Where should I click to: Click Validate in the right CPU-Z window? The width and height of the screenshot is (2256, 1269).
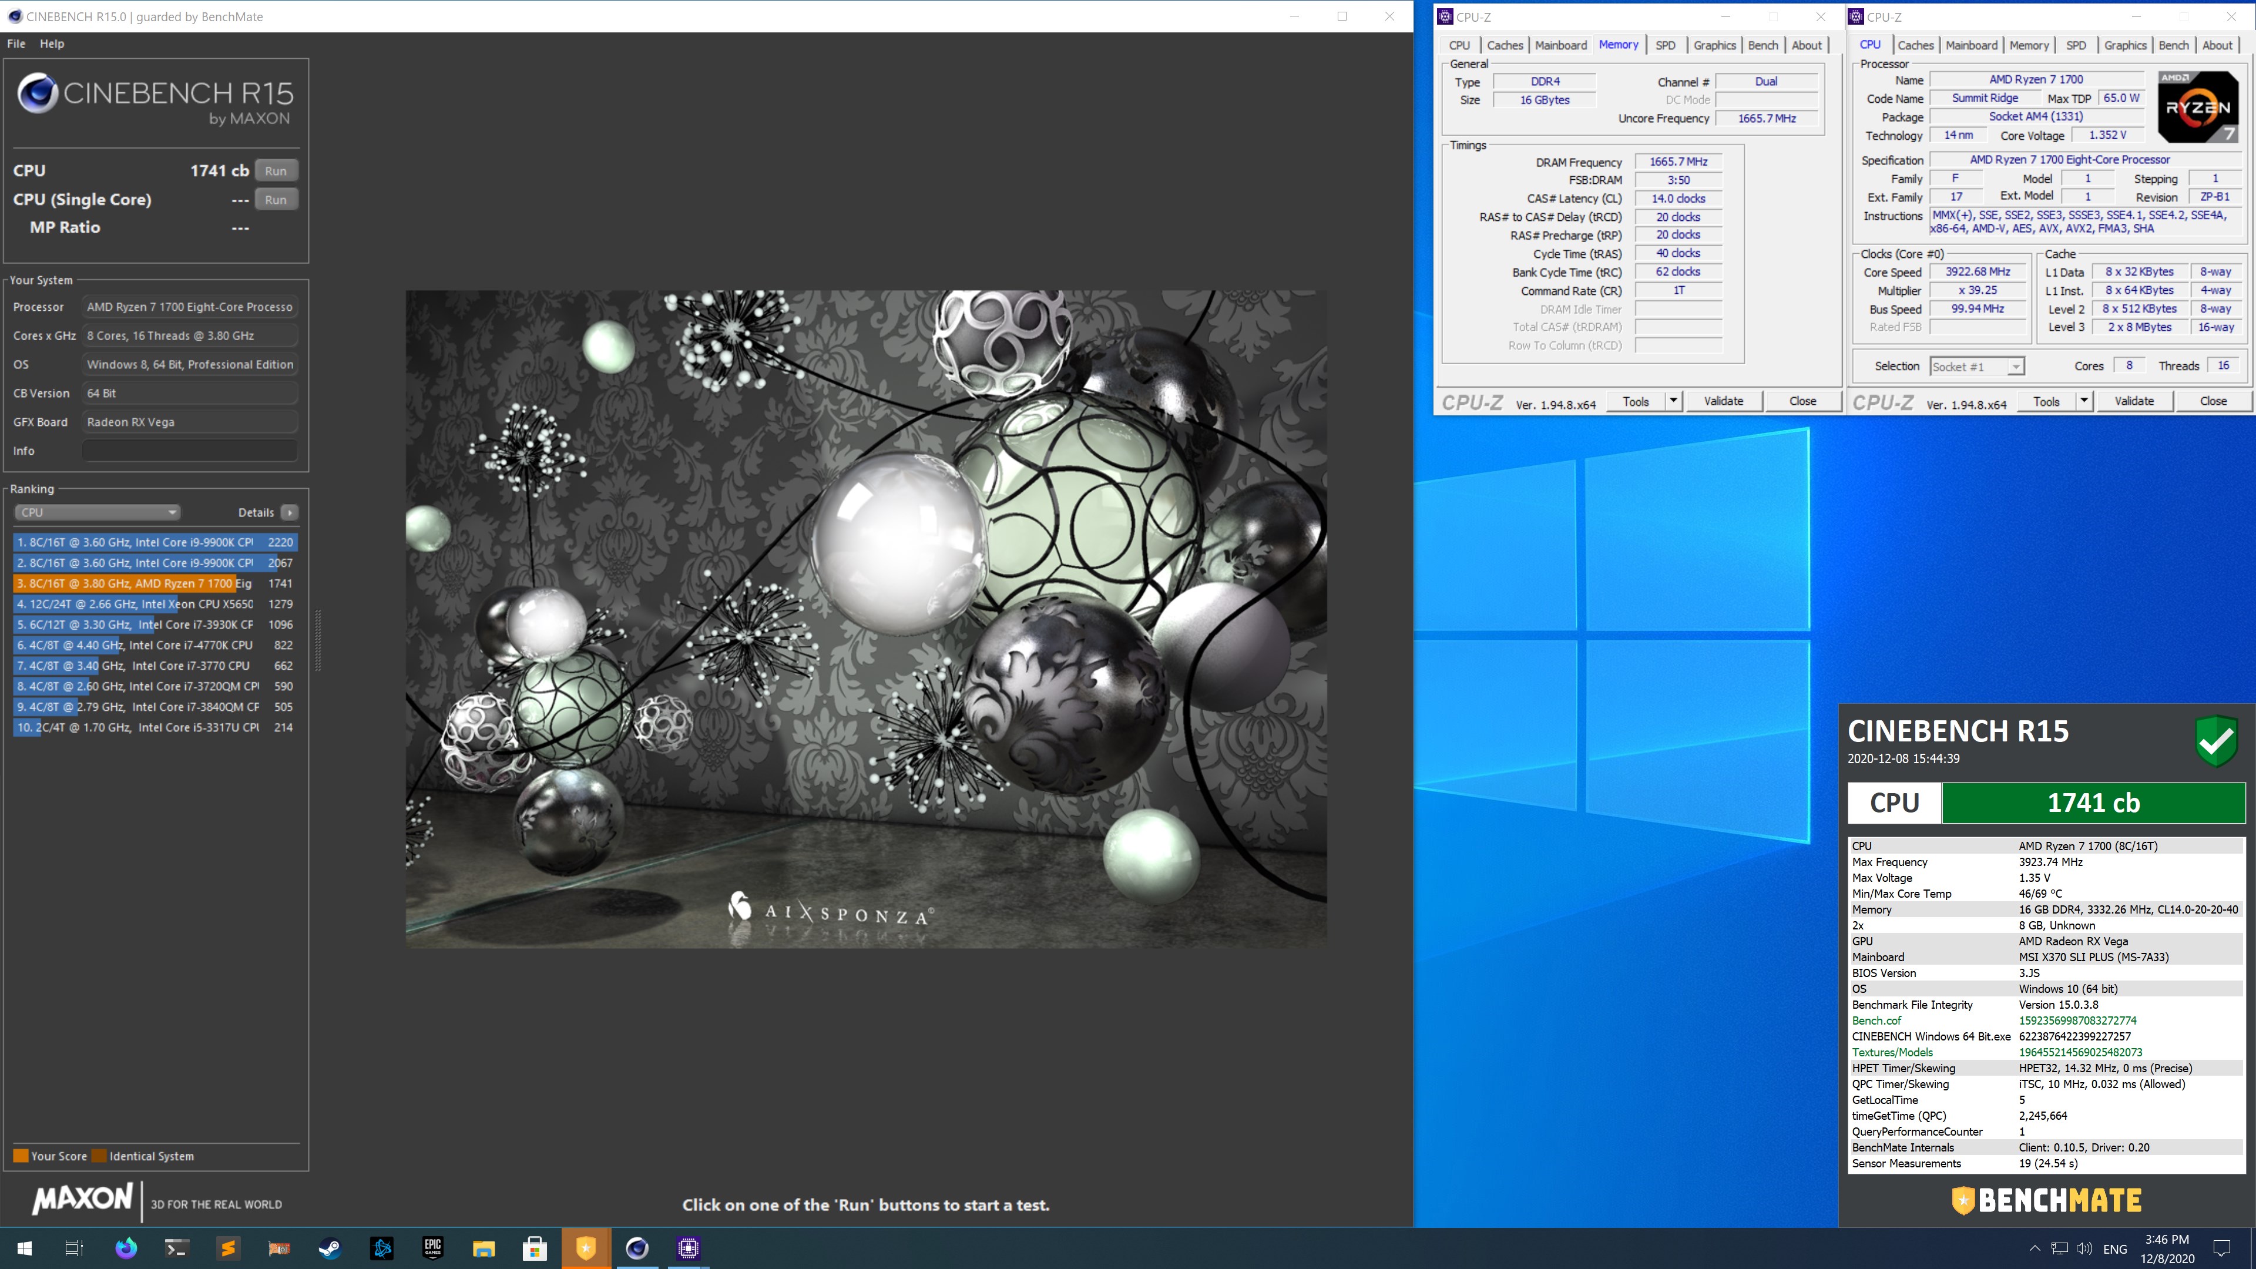[2134, 401]
